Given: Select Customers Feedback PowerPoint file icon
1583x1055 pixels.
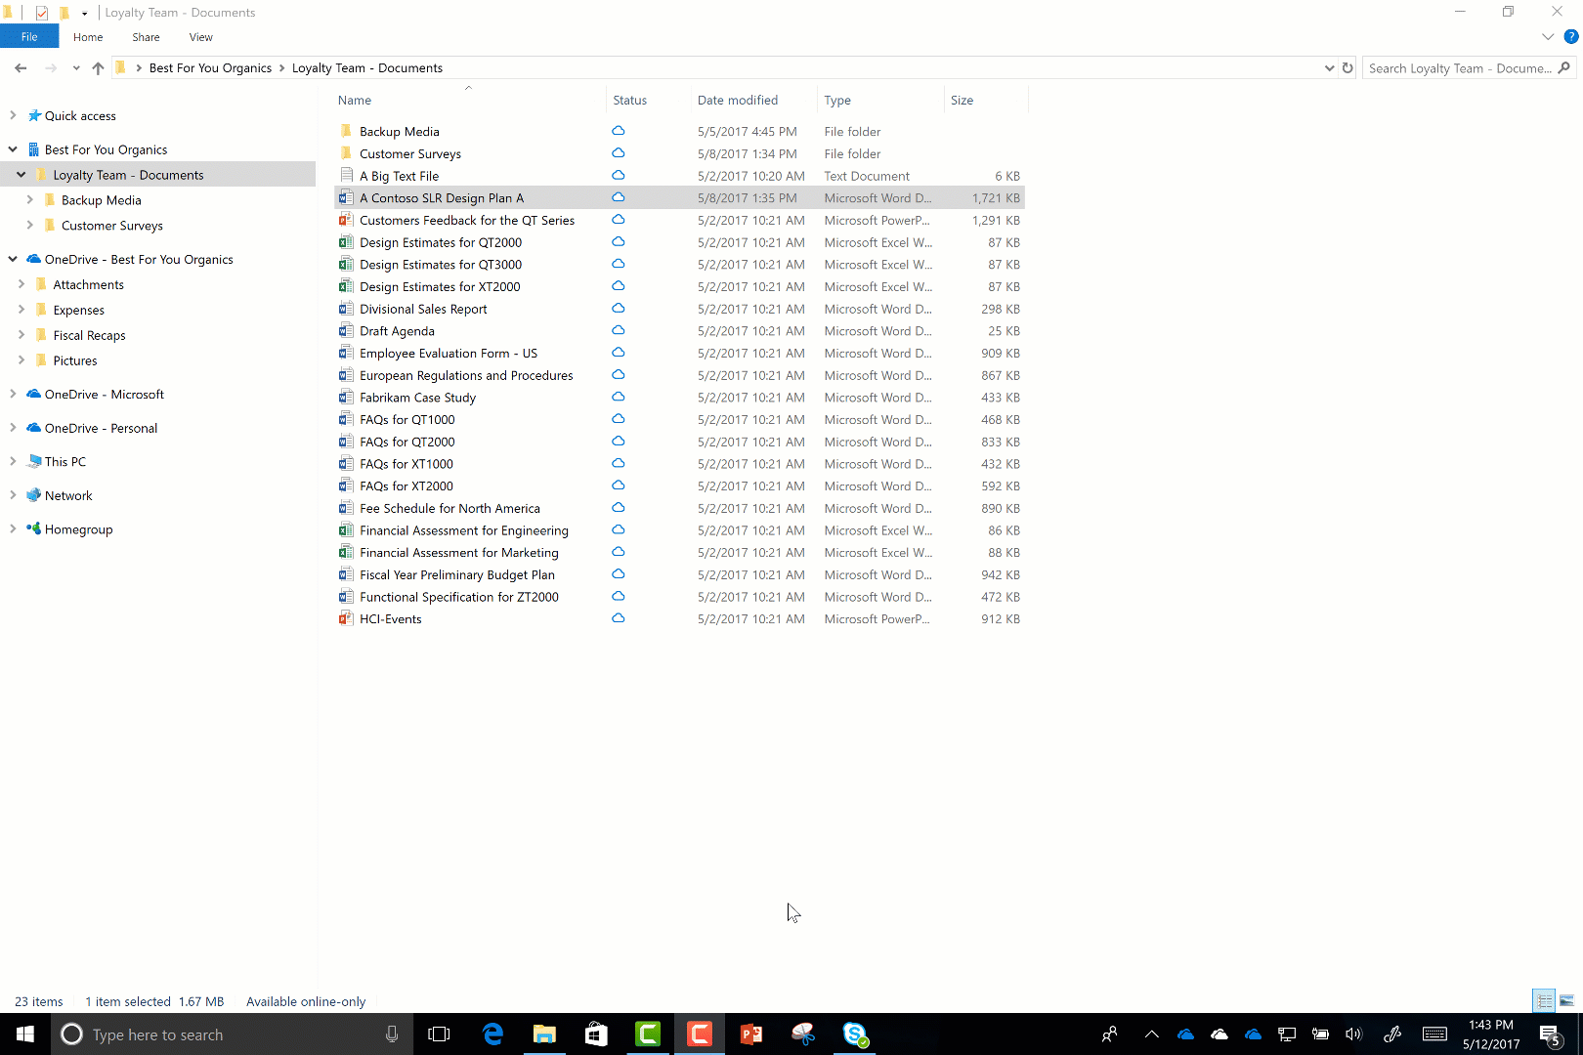Looking at the screenshot, I should pos(346,220).
